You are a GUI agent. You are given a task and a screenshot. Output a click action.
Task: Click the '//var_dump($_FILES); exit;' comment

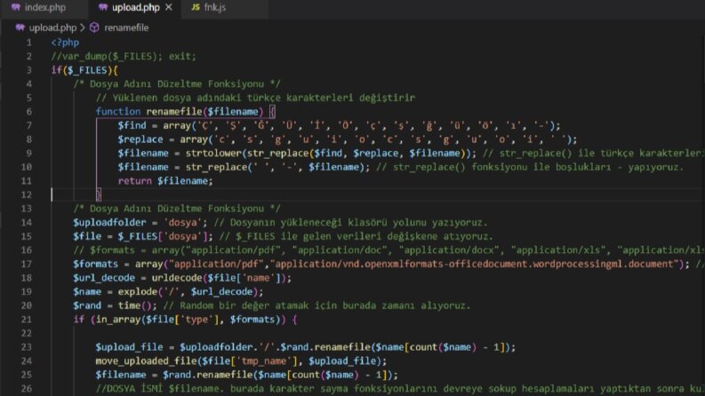coord(124,57)
